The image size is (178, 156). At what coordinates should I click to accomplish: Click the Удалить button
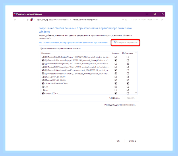tap(131, 98)
